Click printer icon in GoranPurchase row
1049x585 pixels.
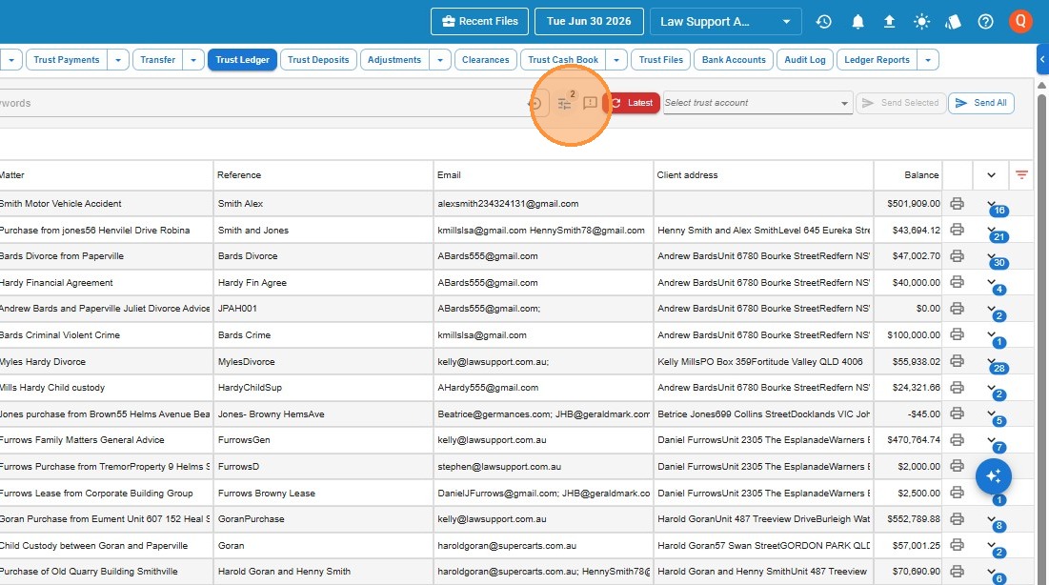pos(958,518)
